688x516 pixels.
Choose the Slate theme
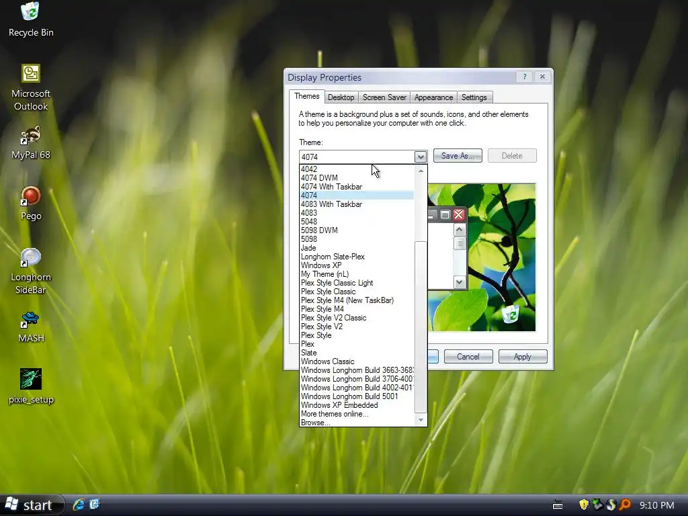pyautogui.click(x=357, y=353)
